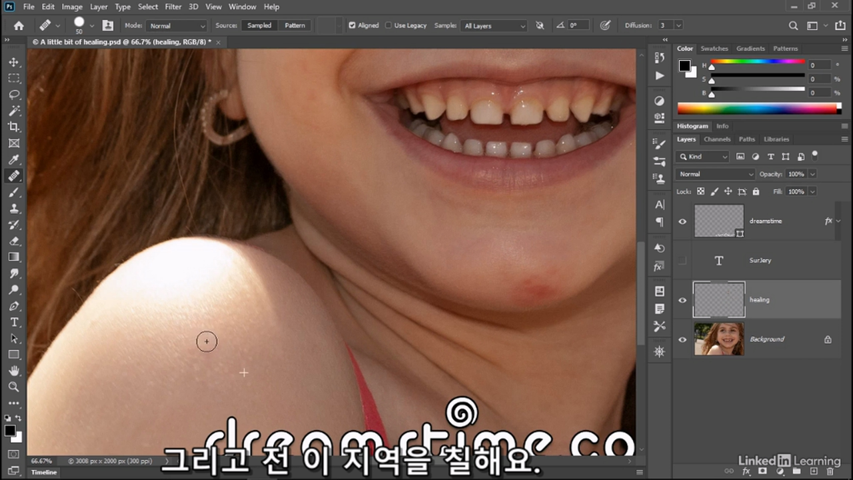Select the Hand tool
This screenshot has width=853, height=480.
(14, 371)
